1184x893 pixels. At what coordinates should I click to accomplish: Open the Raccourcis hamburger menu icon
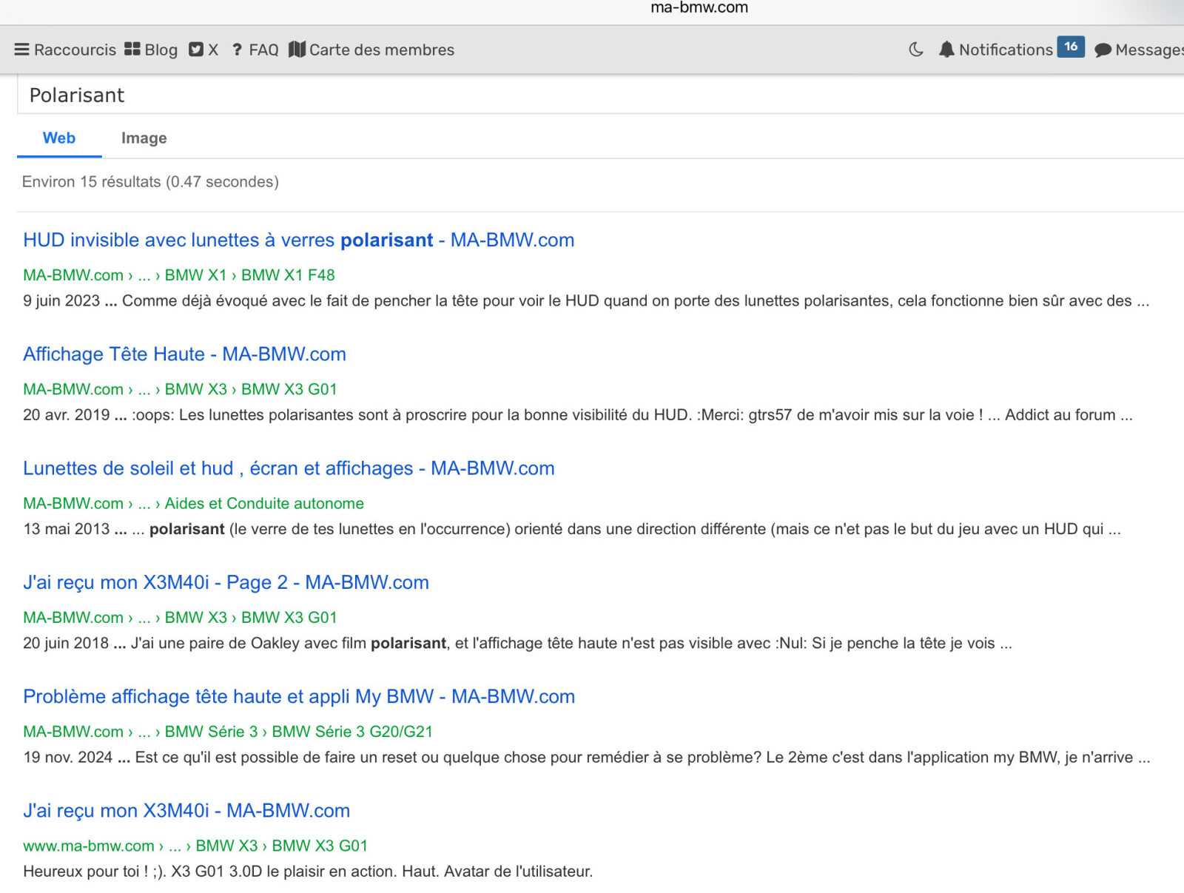22,50
